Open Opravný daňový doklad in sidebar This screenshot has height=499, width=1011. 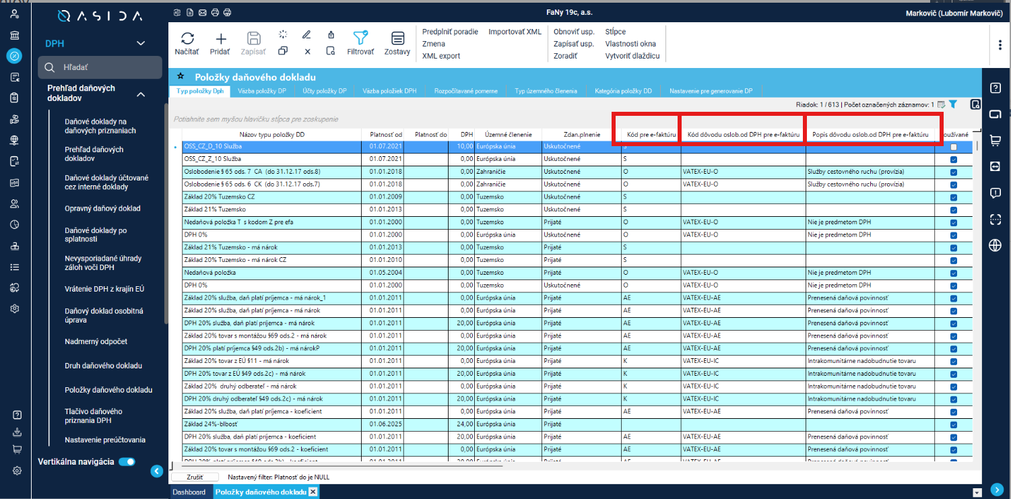[102, 209]
